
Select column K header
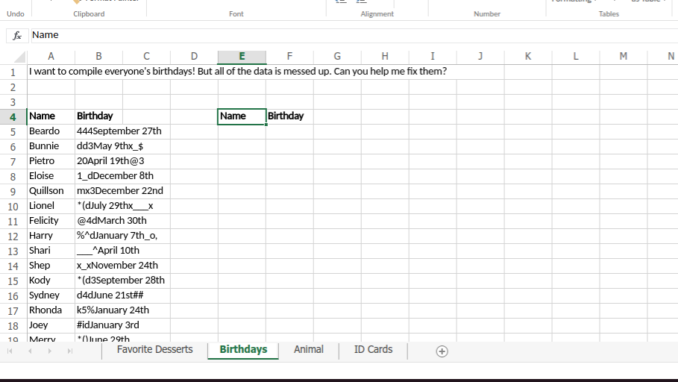pos(528,57)
